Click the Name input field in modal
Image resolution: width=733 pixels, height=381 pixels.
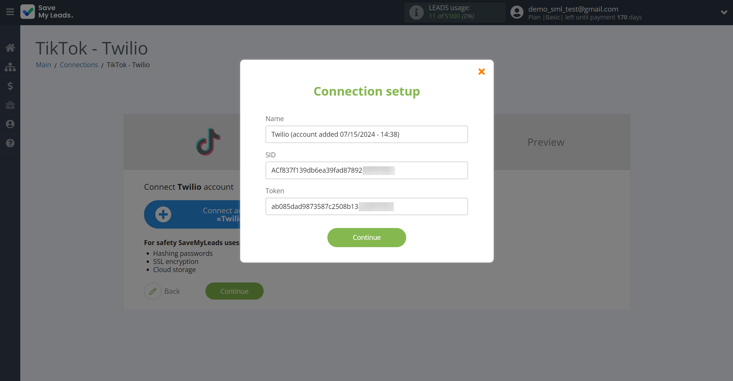coord(366,134)
